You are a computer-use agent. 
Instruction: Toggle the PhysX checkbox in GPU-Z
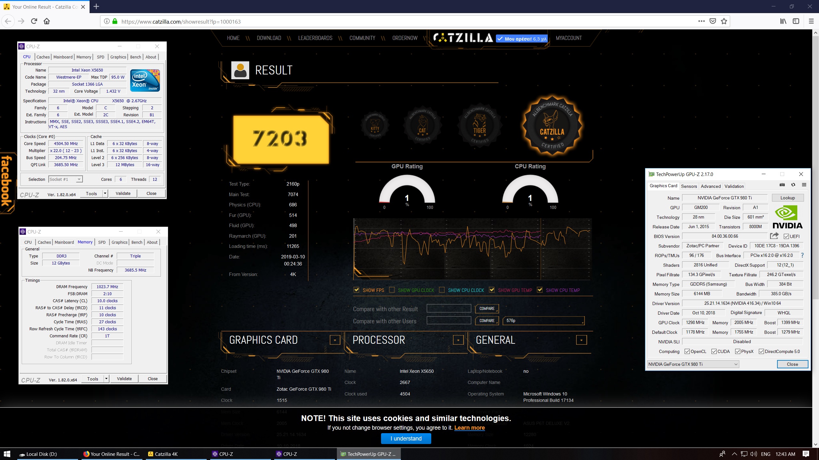[x=737, y=351]
